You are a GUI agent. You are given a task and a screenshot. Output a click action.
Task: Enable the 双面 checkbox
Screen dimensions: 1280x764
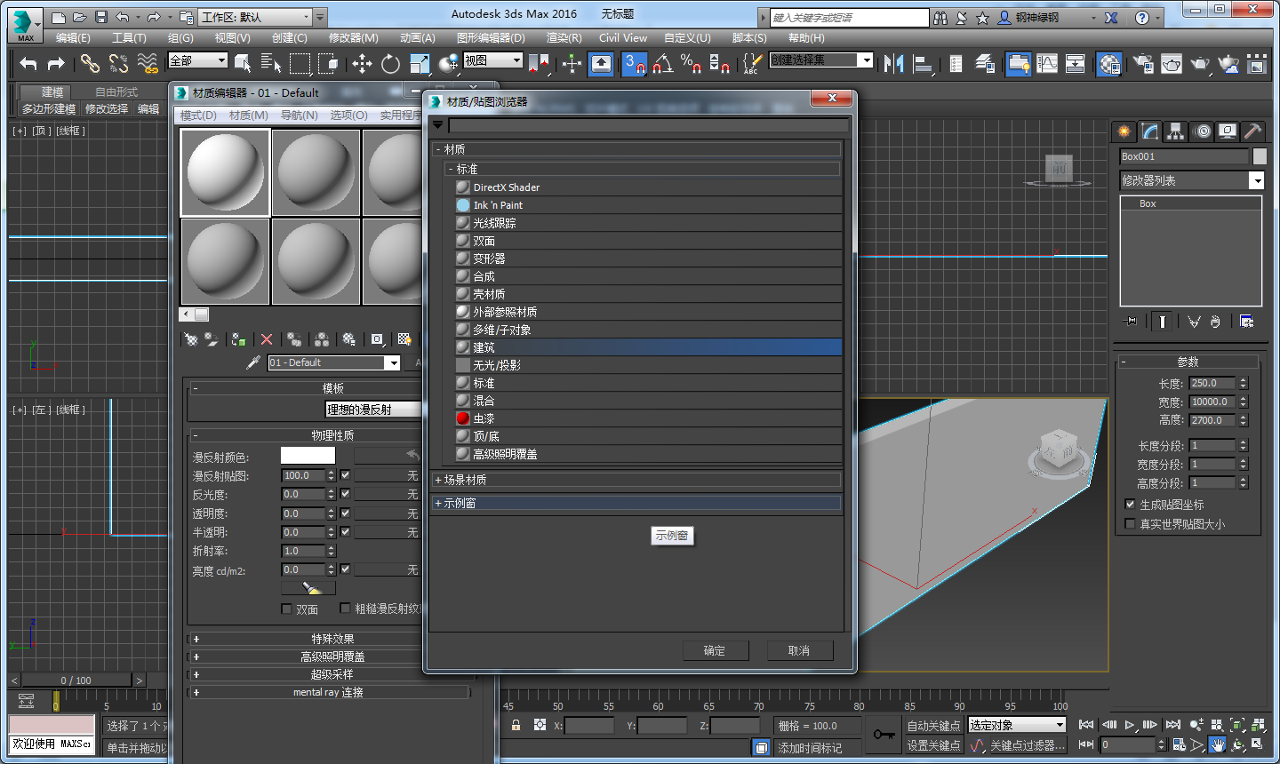286,609
